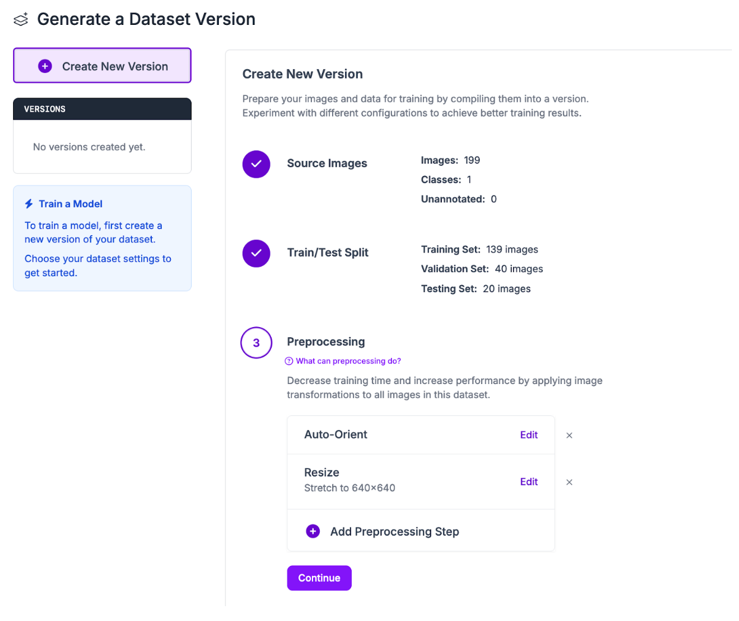Edit the Resize step settings
The height and width of the screenshot is (621, 739).
click(x=528, y=482)
